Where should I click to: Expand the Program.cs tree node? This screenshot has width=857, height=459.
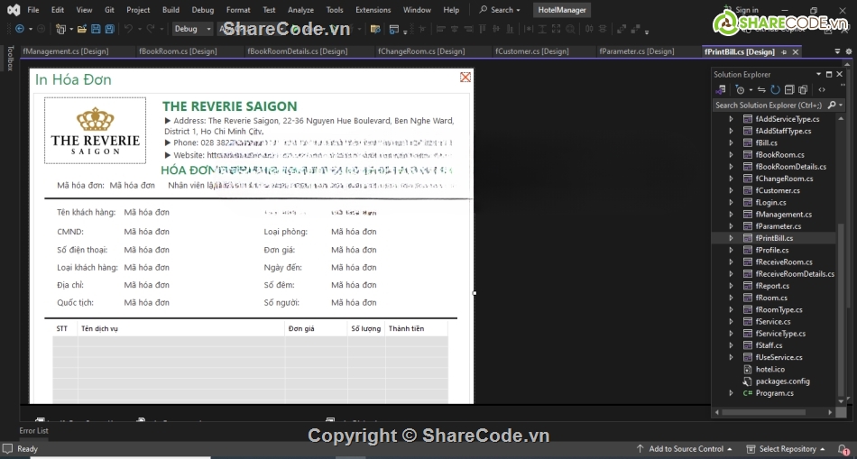(731, 393)
